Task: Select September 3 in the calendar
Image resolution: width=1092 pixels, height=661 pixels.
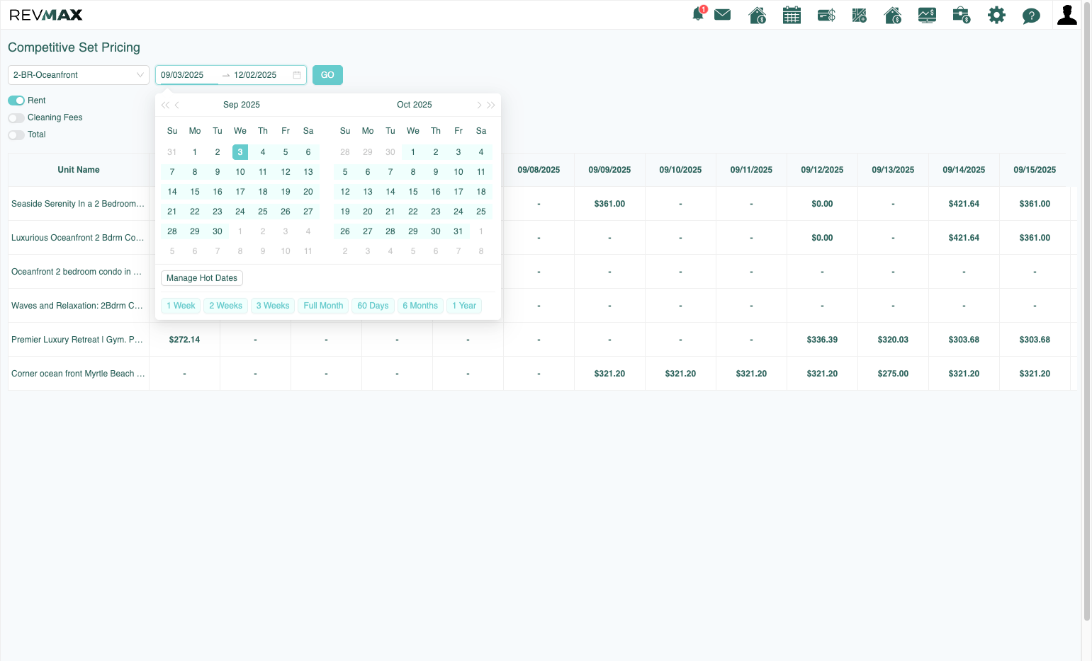Action: pos(240,152)
